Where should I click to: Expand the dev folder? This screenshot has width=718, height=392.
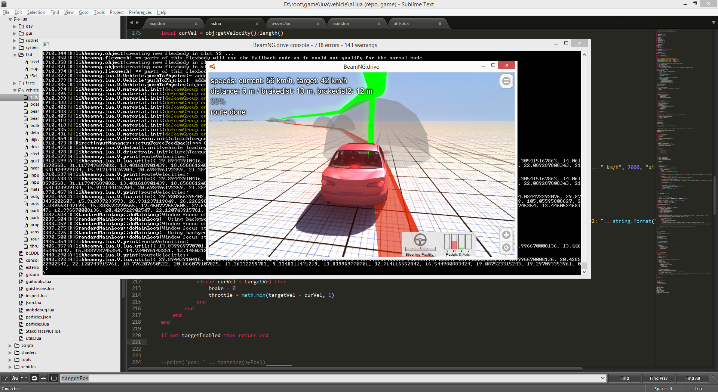(15, 27)
